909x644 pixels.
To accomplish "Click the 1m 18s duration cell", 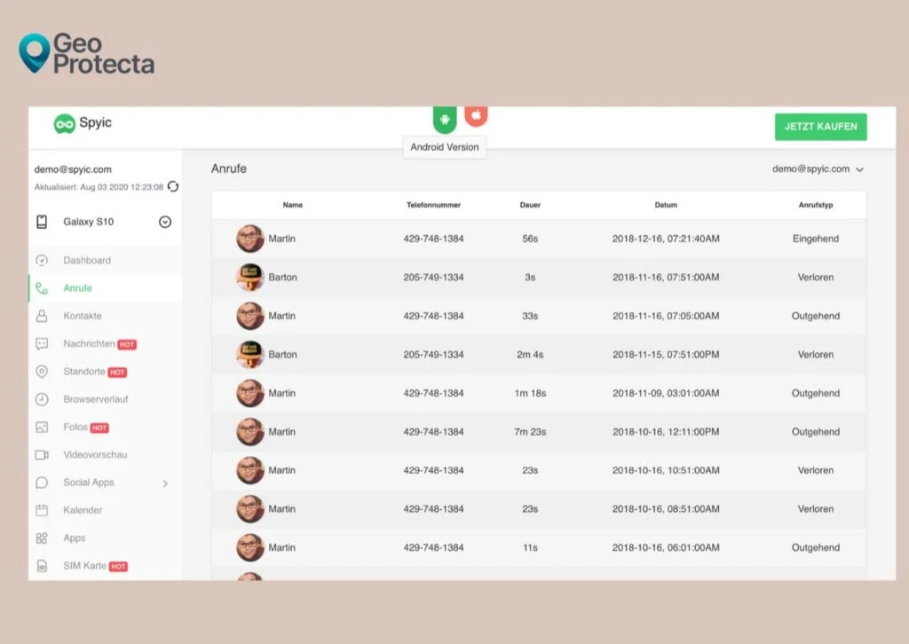I will click(530, 393).
